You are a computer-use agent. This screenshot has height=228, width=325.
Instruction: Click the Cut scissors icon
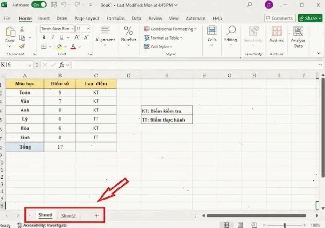click(x=22, y=29)
